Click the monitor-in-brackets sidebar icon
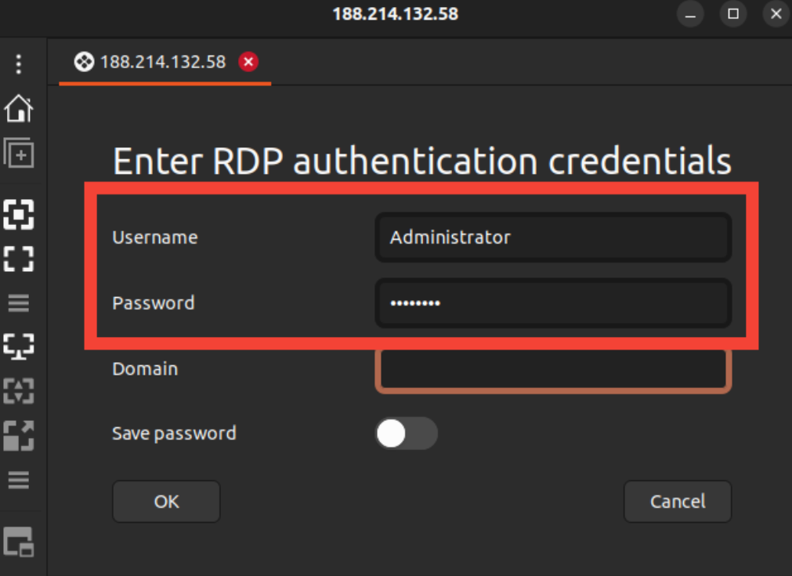792x576 pixels. tap(19, 345)
